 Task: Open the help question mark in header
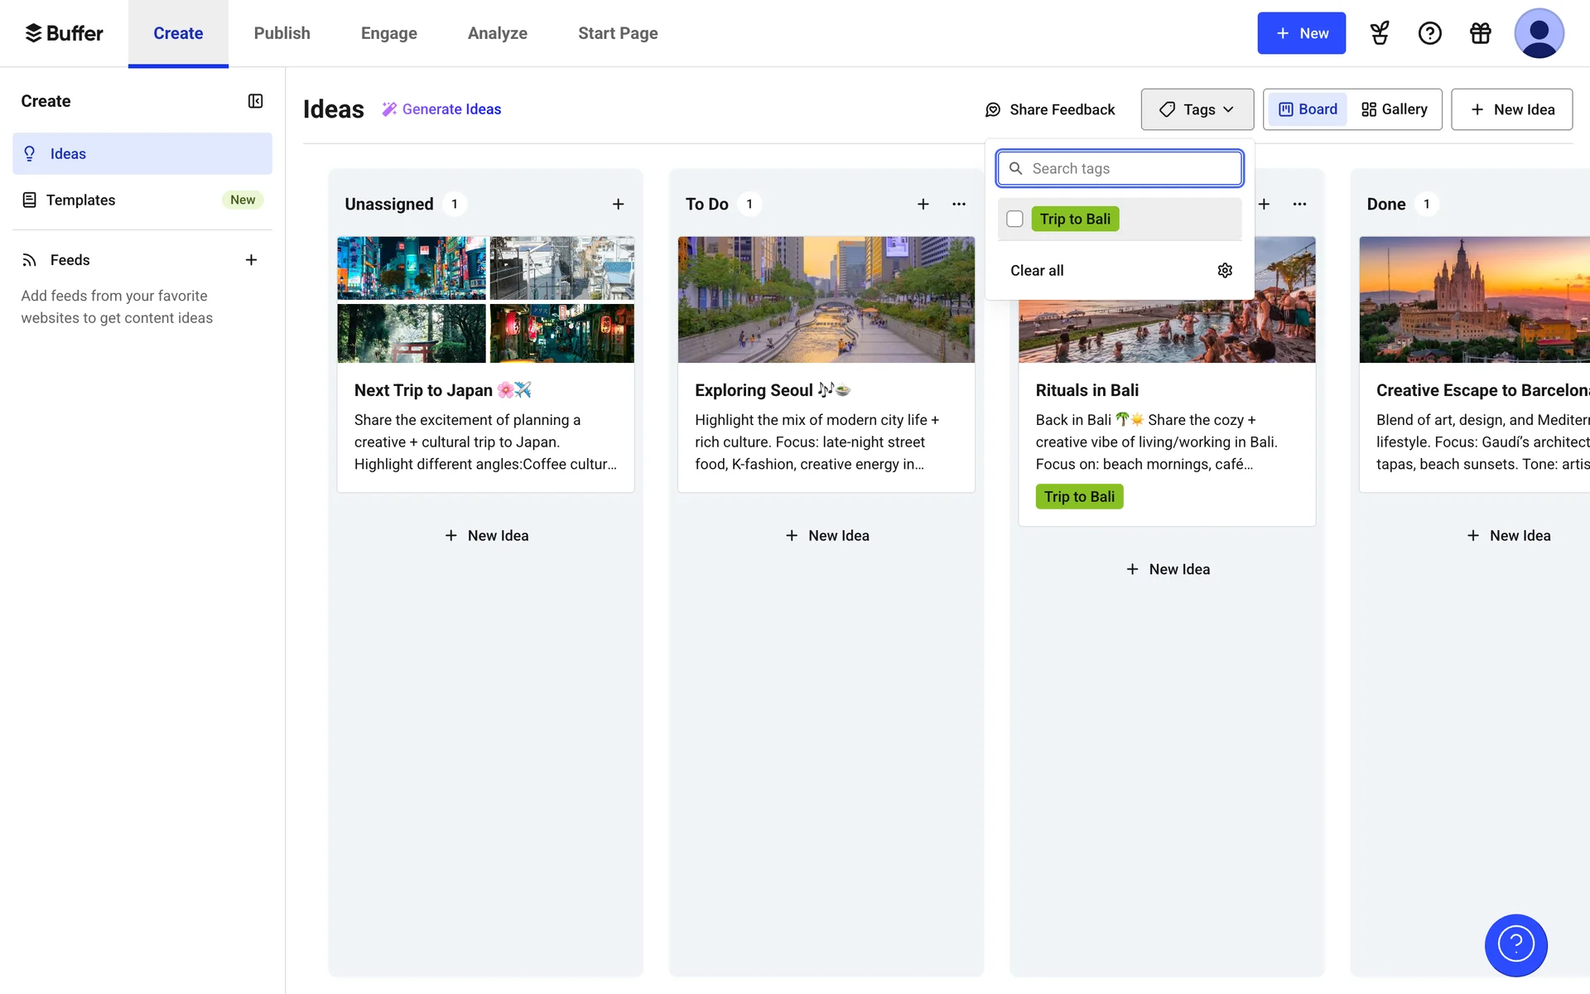1429,33
